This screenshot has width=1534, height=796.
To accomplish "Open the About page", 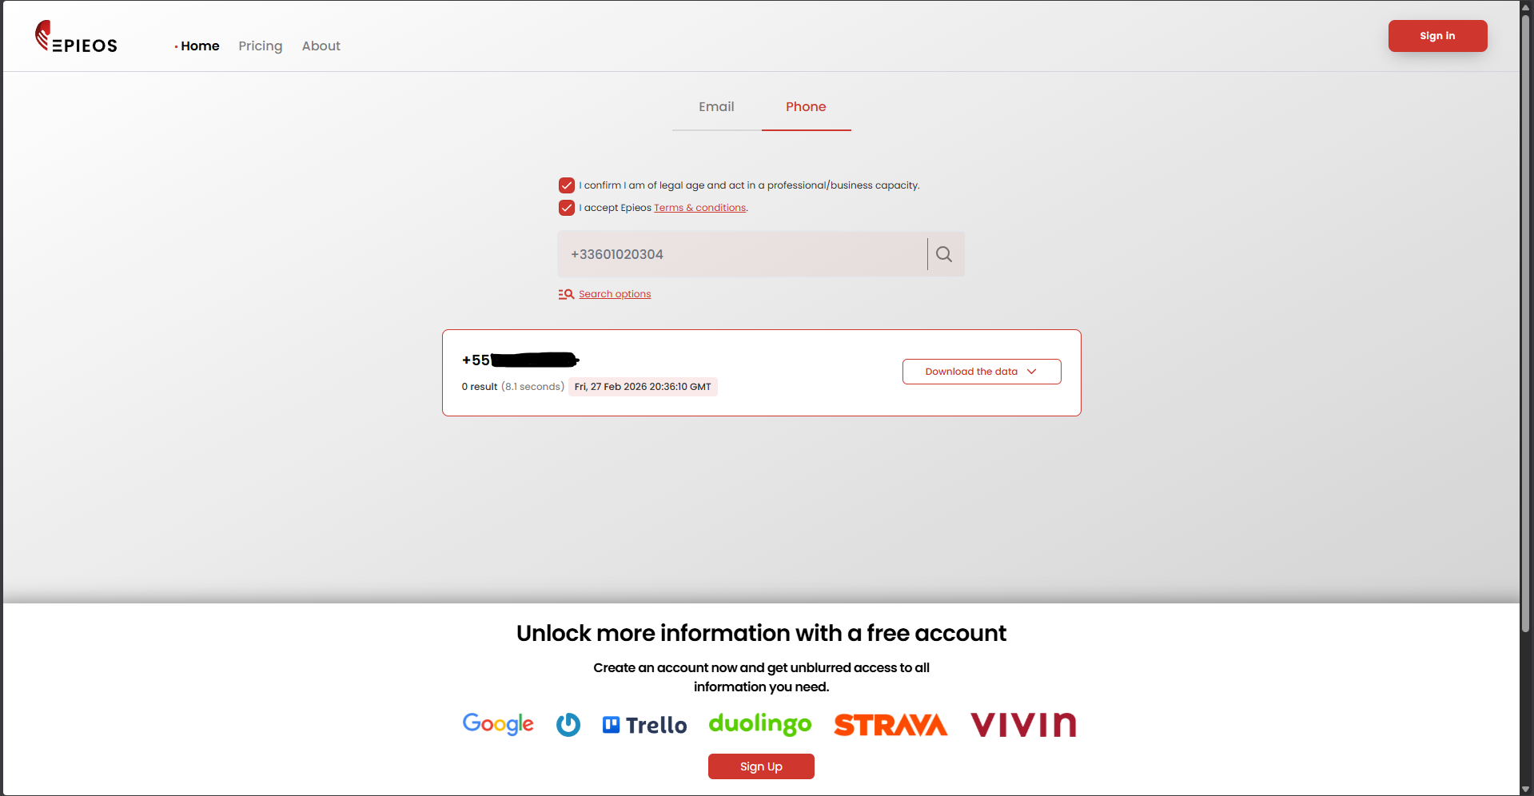I will tap(321, 46).
